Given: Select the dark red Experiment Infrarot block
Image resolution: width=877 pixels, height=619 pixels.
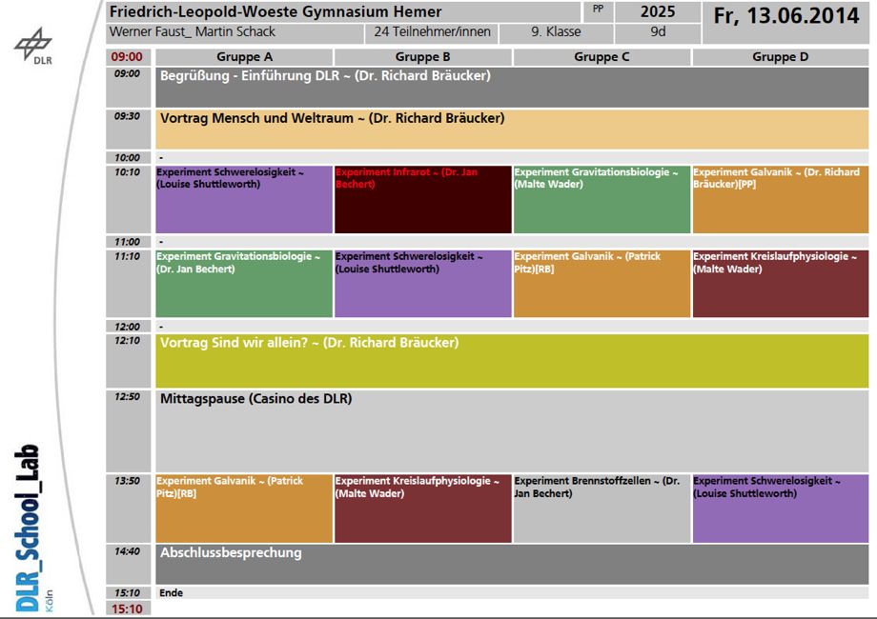Looking at the screenshot, I should [x=422, y=199].
